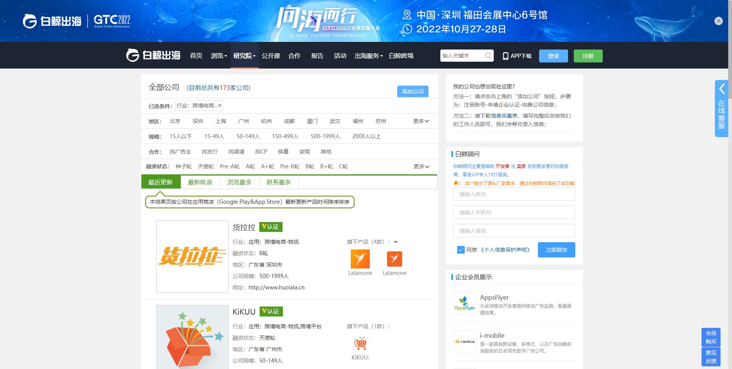Open 活动 in navigation
The width and height of the screenshot is (732, 369).
click(340, 56)
